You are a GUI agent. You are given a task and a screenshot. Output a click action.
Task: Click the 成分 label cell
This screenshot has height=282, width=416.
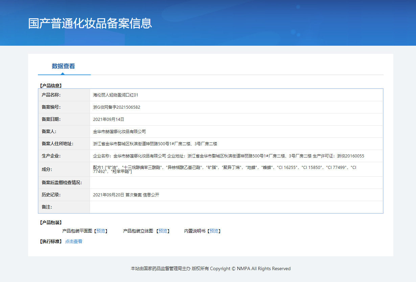click(x=64, y=169)
